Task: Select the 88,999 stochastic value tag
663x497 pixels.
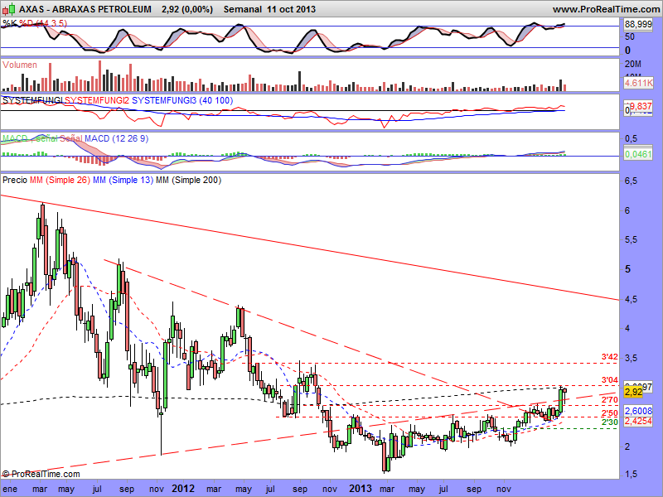Action: click(638, 25)
